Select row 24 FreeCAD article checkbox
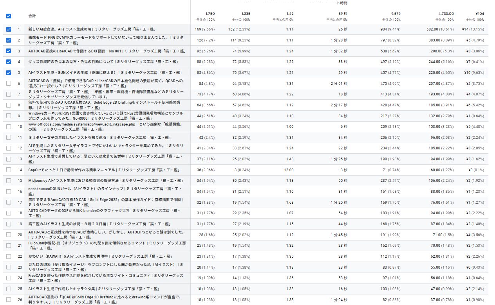 pos(9,278)
